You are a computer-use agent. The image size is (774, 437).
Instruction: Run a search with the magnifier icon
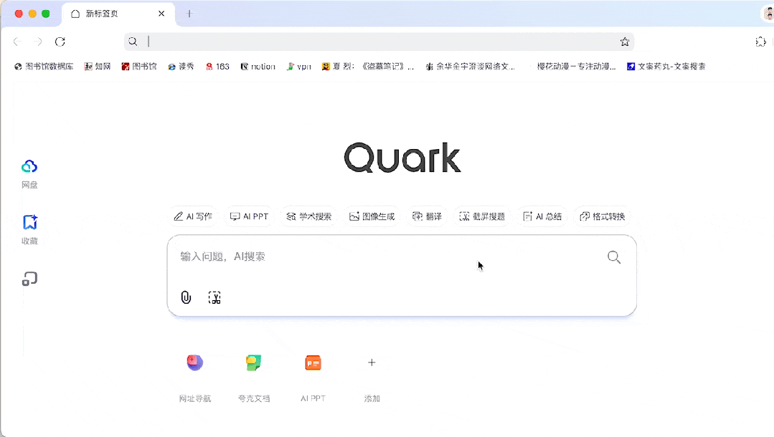613,257
